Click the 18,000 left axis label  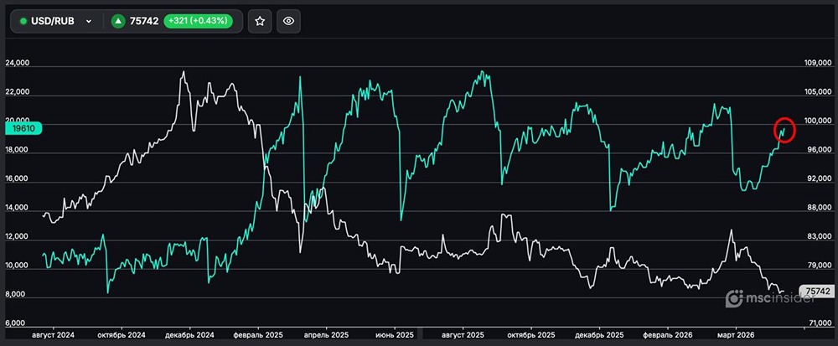coord(17,150)
